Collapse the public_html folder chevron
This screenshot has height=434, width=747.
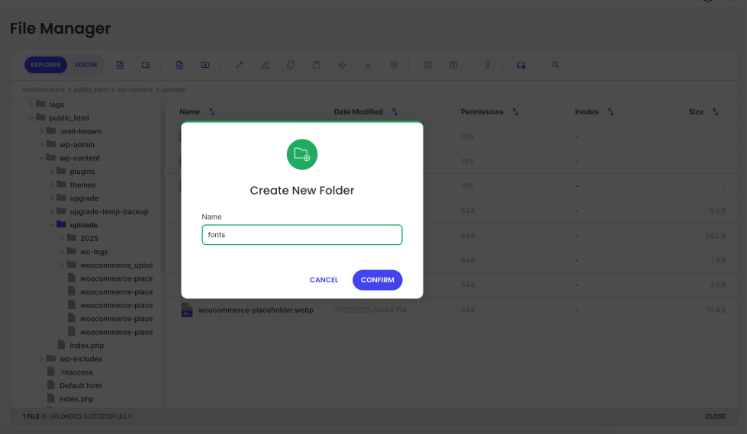coord(31,117)
